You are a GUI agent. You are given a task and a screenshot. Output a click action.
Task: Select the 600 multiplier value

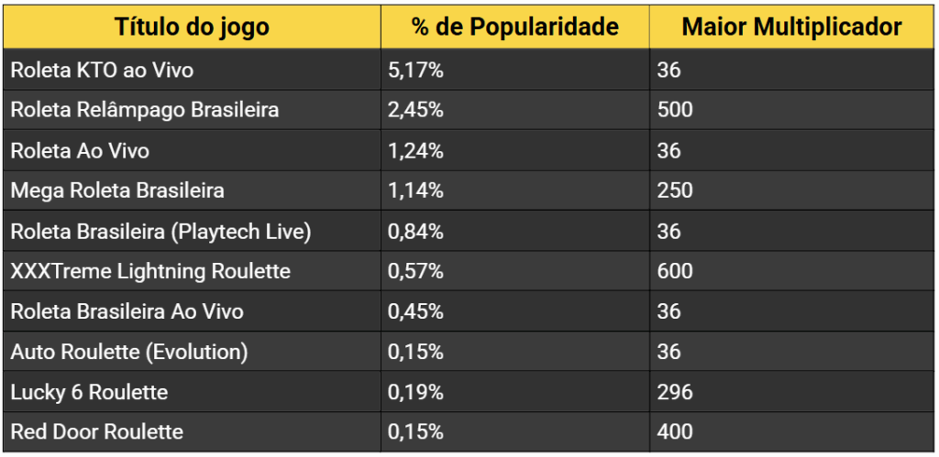click(675, 271)
